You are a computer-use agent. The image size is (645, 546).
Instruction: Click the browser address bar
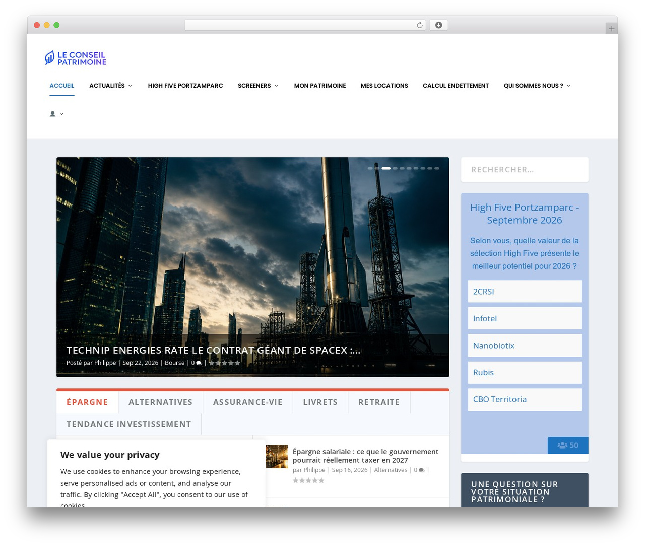pyautogui.click(x=305, y=25)
